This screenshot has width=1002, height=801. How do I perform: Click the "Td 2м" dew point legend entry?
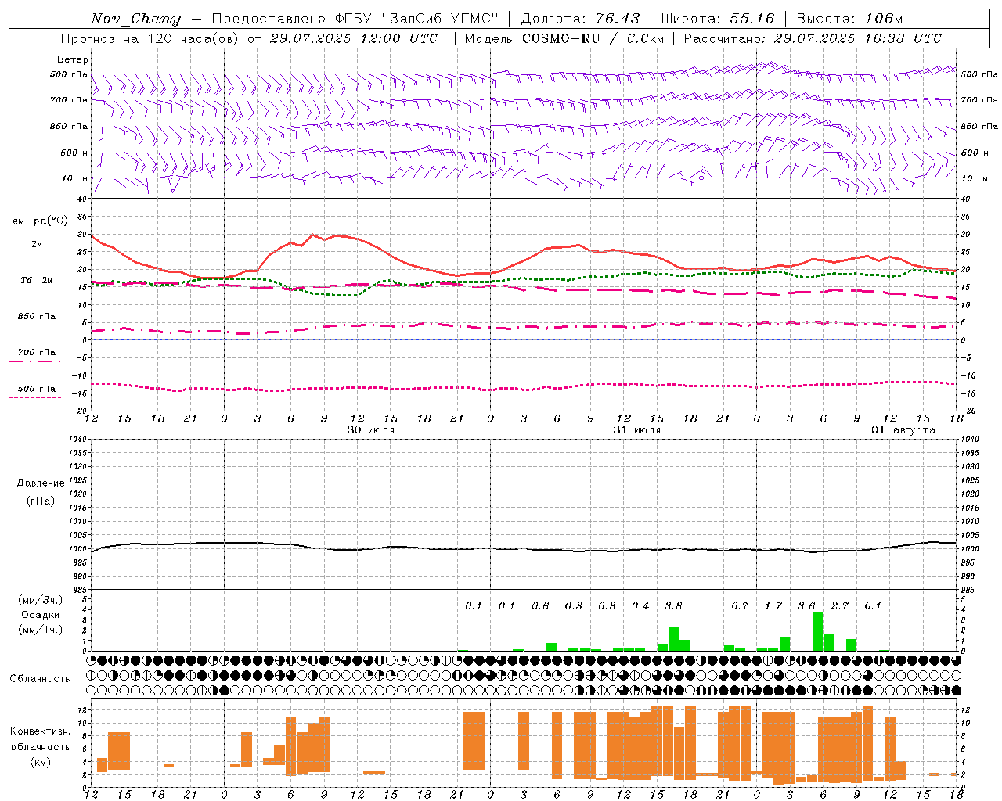[x=36, y=280]
